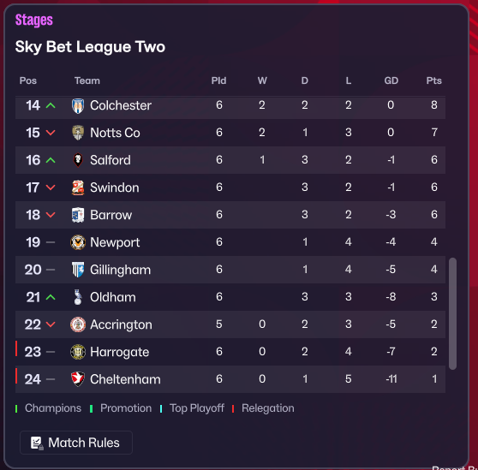
Task: Click the Colchester club badge
Action: (78, 106)
